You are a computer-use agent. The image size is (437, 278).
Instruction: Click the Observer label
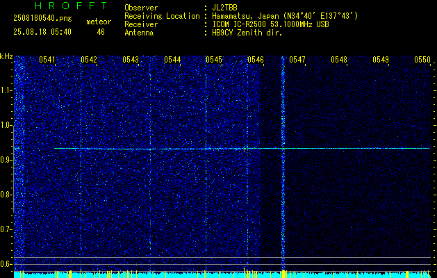tap(141, 8)
